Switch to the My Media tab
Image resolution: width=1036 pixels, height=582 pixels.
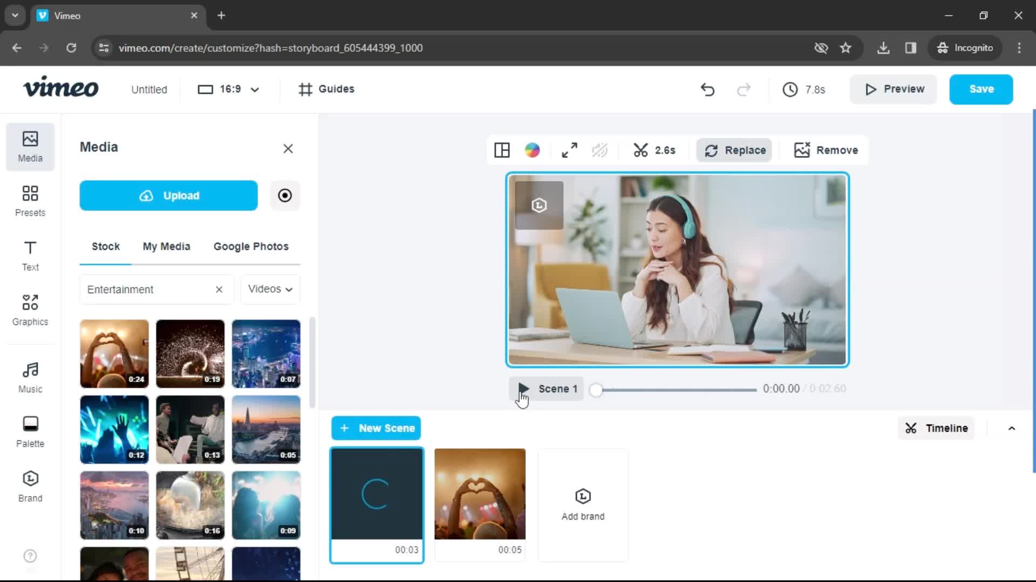(166, 246)
